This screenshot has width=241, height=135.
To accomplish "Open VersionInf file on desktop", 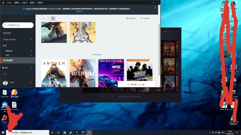I will 14,106.
